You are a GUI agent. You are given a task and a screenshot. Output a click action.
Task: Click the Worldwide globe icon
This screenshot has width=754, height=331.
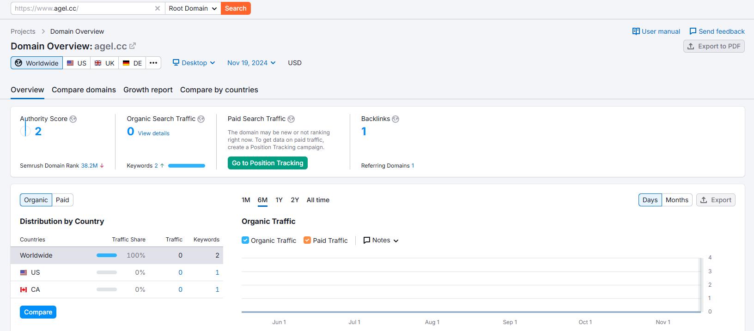tap(18, 63)
